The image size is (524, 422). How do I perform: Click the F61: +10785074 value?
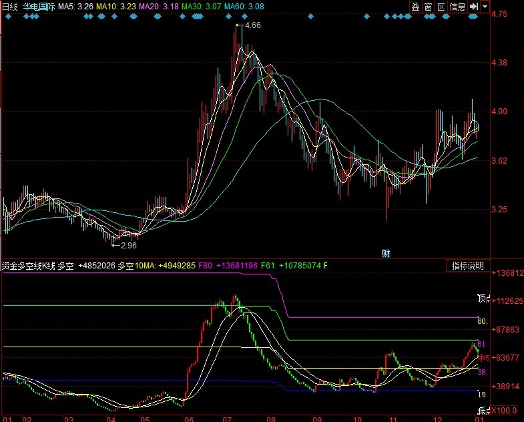click(291, 266)
